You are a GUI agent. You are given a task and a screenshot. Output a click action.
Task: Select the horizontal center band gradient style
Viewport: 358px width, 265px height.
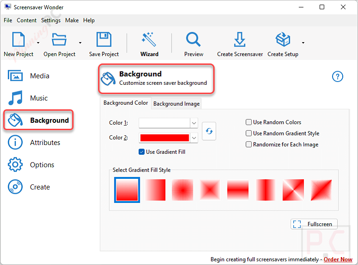[x=238, y=190]
